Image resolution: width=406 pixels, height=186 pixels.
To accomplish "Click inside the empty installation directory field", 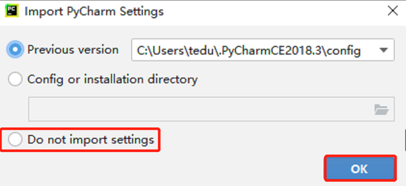I will pyautogui.click(x=199, y=110).
